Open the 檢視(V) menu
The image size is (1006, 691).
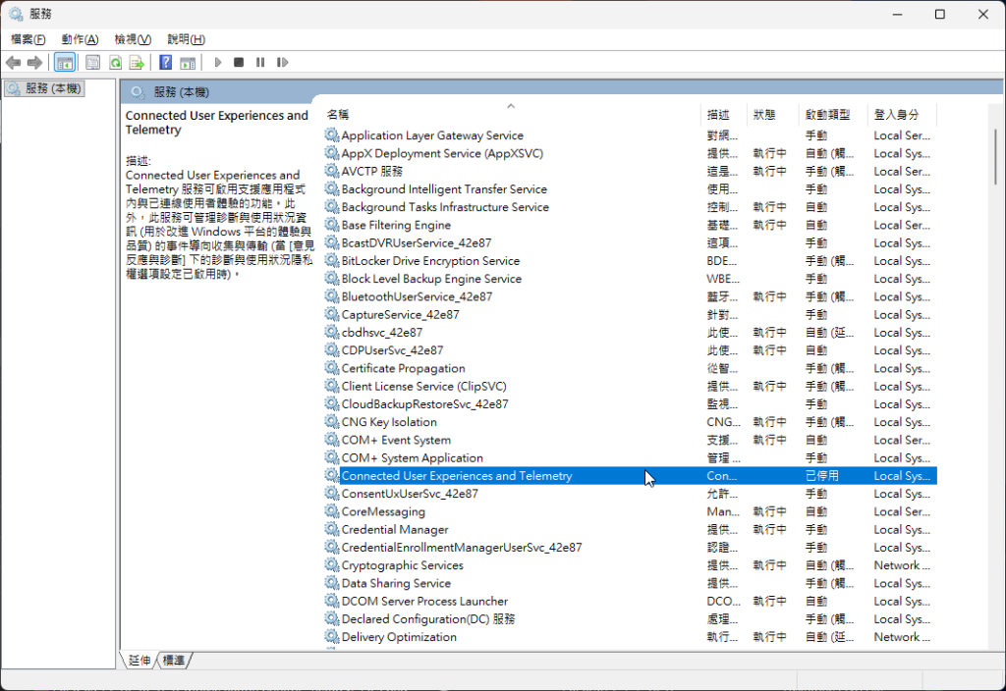coord(133,39)
